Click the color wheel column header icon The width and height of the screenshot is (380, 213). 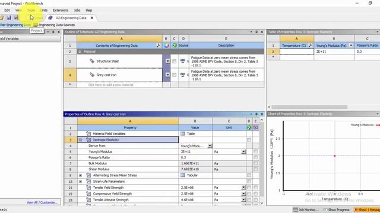tap(166, 46)
